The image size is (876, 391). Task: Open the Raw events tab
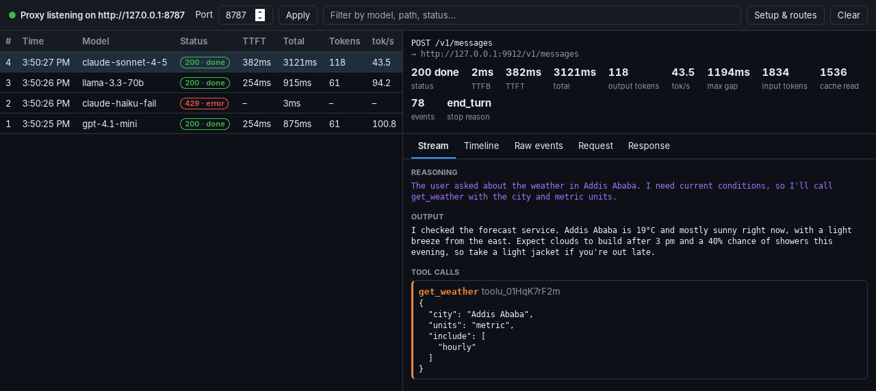tap(539, 146)
